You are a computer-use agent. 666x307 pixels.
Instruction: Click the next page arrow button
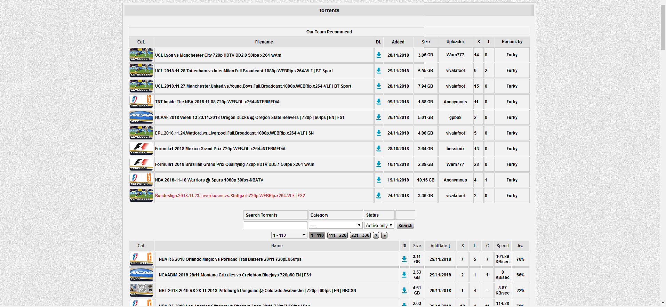pos(376,235)
